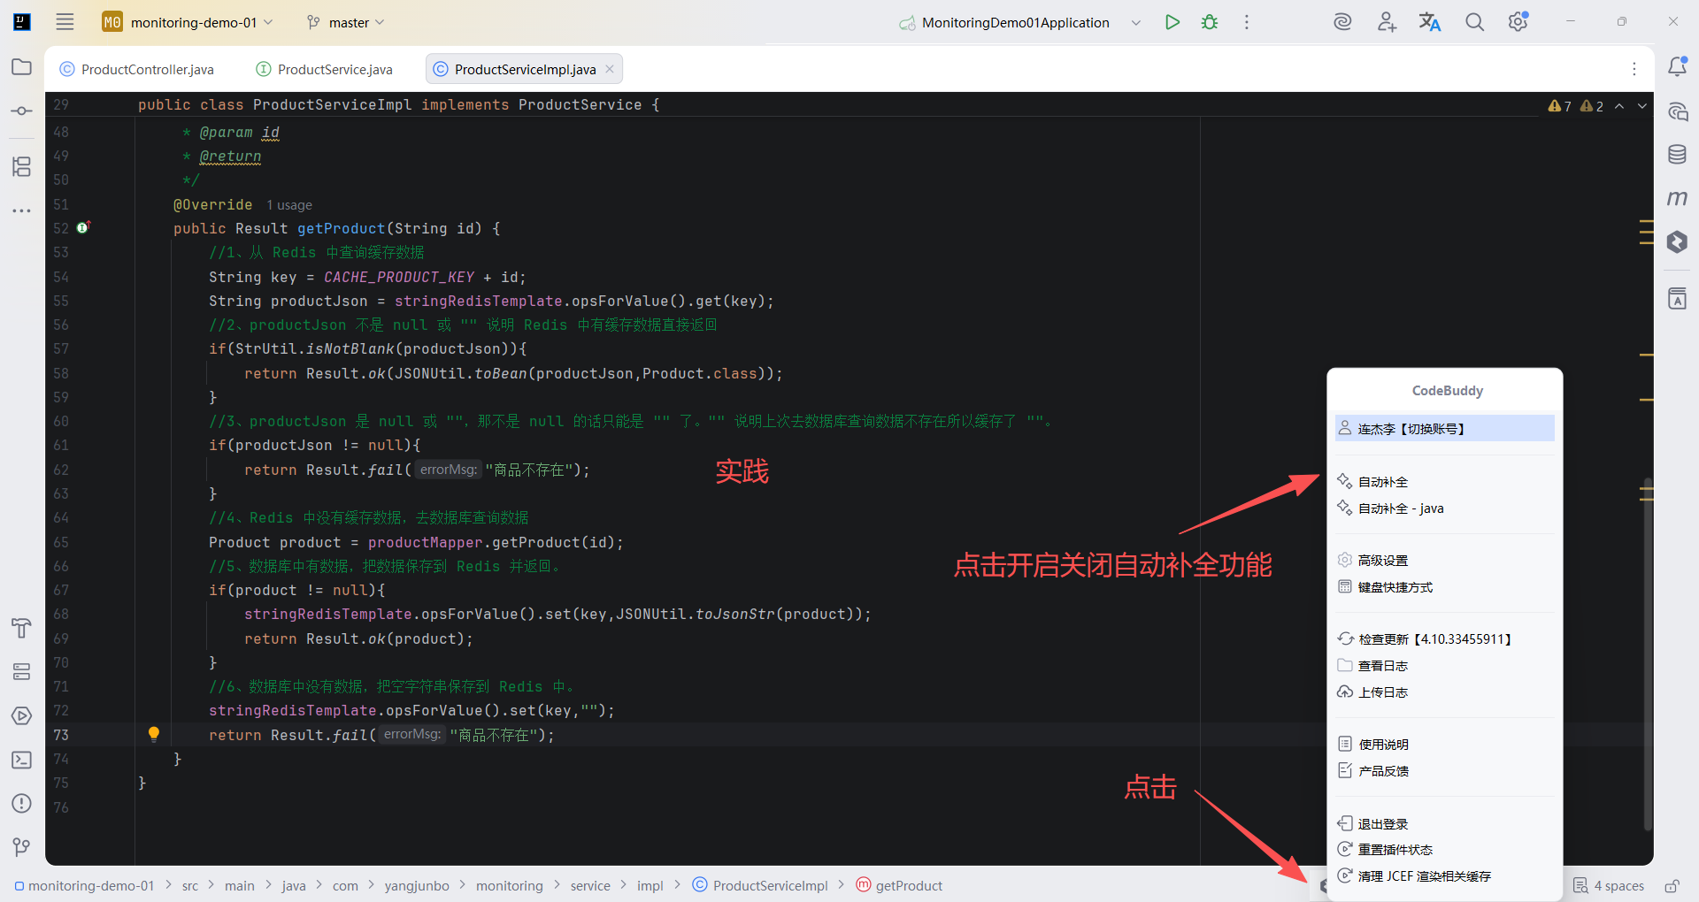Open Code With Me add-user icon
Image resolution: width=1699 pixels, height=902 pixels.
tap(1387, 22)
